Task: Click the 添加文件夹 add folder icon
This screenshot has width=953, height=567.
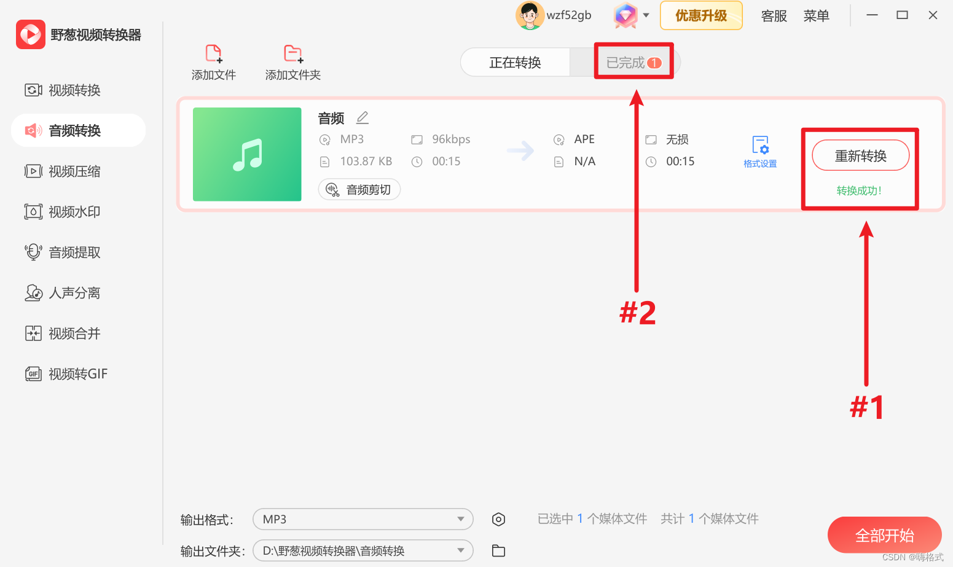Action: tap(293, 53)
